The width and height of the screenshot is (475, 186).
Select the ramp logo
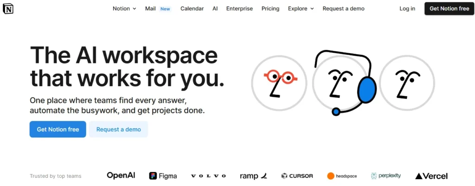(254, 176)
